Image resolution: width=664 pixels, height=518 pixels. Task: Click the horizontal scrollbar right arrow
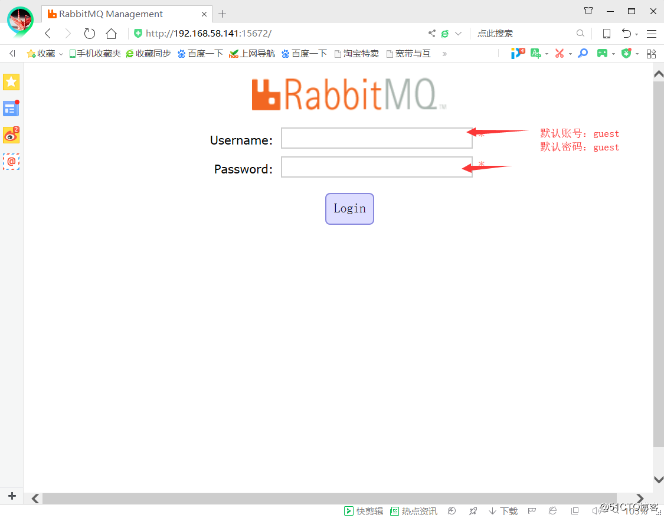pyautogui.click(x=640, y=499)
